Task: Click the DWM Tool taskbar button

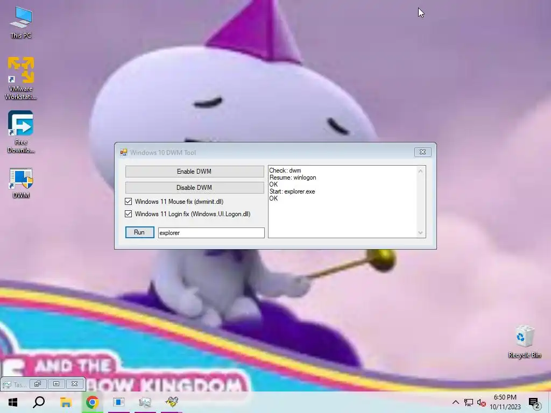Action: click(x=119, y=402)
